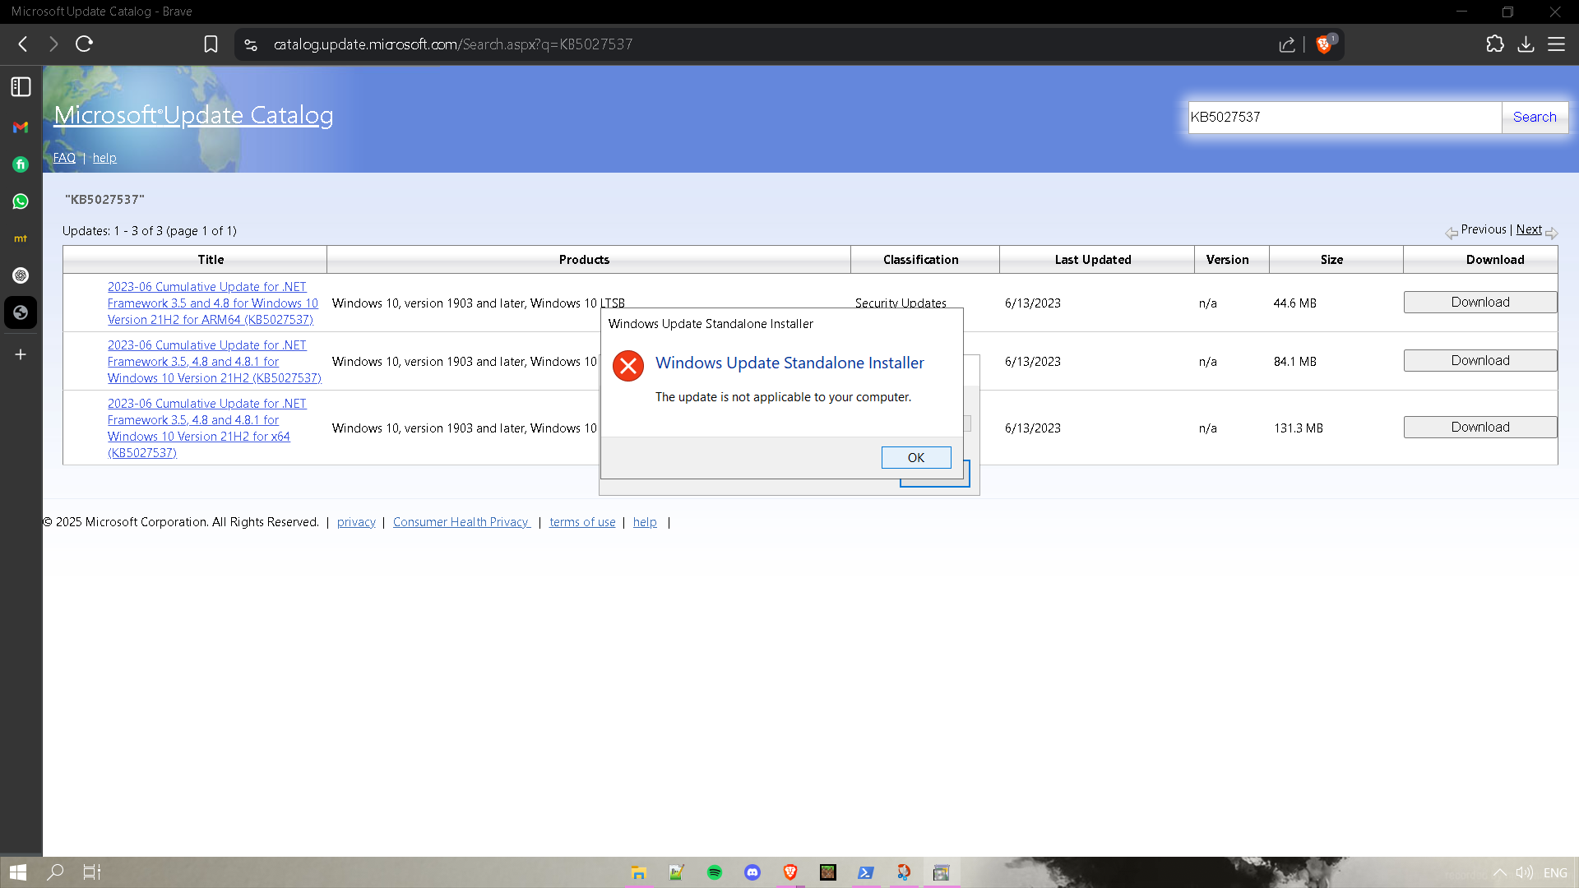This screenshot has height=888, width=1579.
Task: Download the 131.3 MB x64 update
Action: click(1480, 428)
